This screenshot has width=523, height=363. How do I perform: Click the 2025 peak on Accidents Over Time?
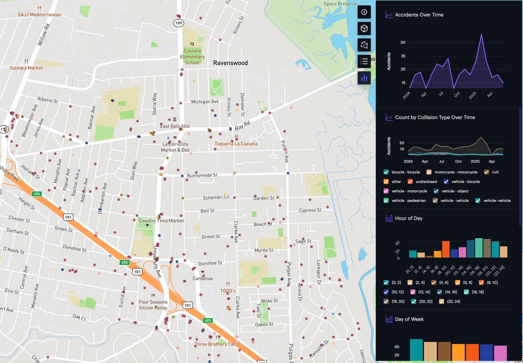[x=481, y=34]
